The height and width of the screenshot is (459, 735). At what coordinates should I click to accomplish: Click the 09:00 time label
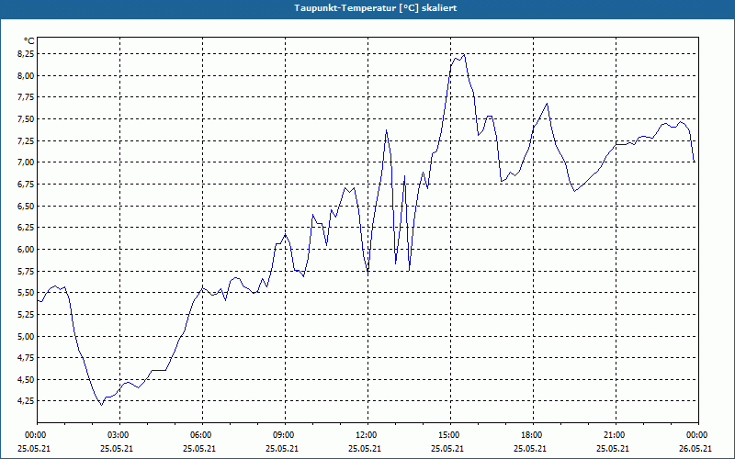pos(285,435)
